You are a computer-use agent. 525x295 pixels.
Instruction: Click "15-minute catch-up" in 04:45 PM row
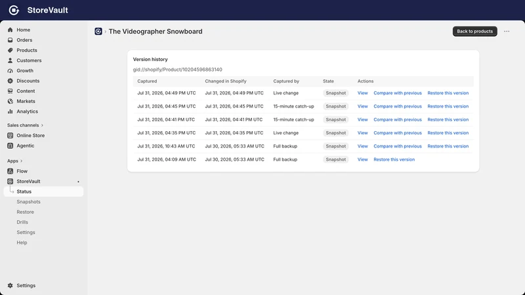pos(293,106)
